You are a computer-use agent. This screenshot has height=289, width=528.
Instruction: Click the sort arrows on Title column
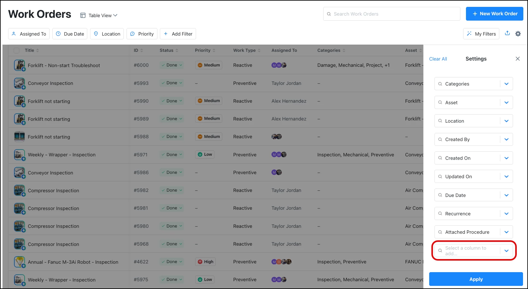(x=37, y=50)
